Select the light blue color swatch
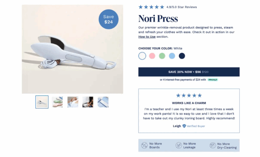 point(172,56)
